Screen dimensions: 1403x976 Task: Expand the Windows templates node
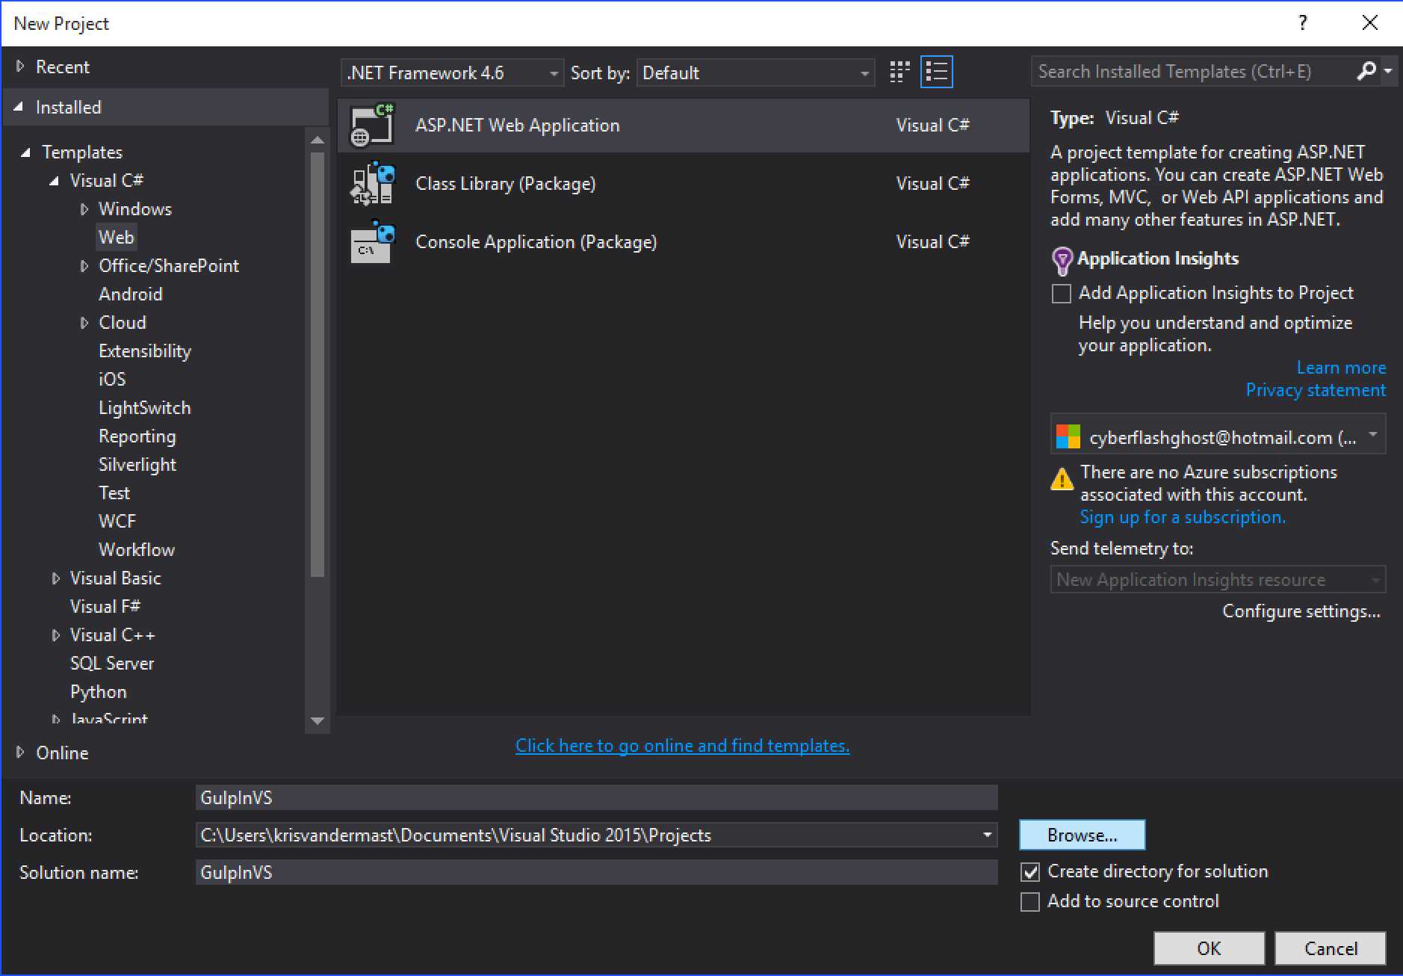point(84,209)
